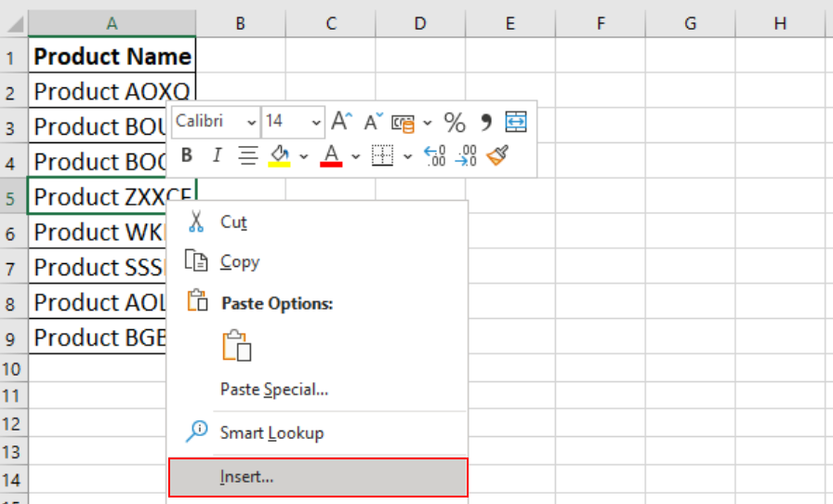Screen dimensions: 833x504
Task: Click the Center align icon
Action: click(x=247, y=155)
